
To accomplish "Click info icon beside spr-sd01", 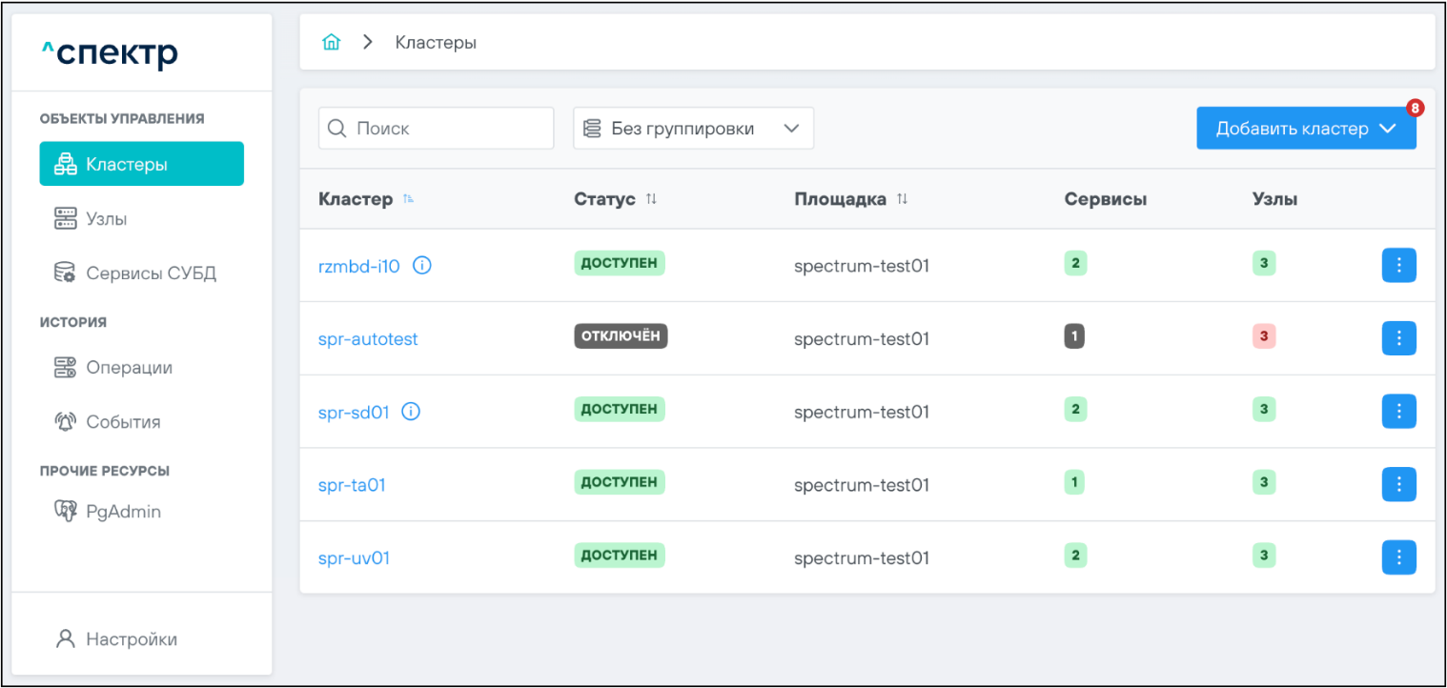I will pos(411,412).
